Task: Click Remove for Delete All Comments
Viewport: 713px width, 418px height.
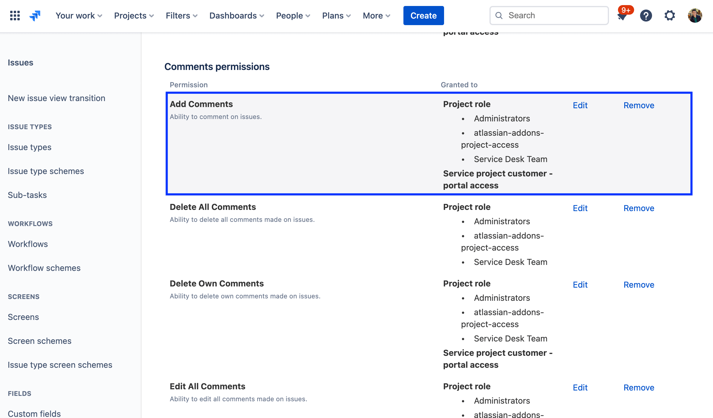Action: (x=639, y=208)
